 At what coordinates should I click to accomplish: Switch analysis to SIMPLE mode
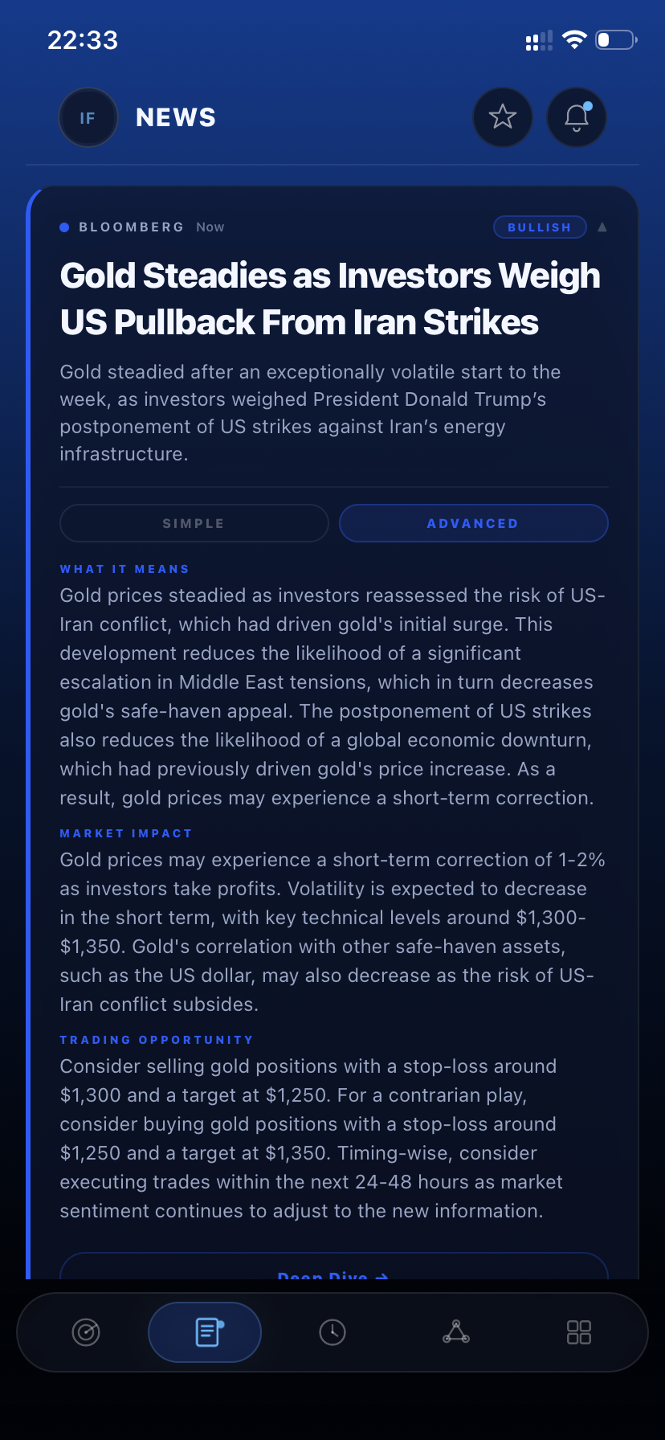[194, 523]
